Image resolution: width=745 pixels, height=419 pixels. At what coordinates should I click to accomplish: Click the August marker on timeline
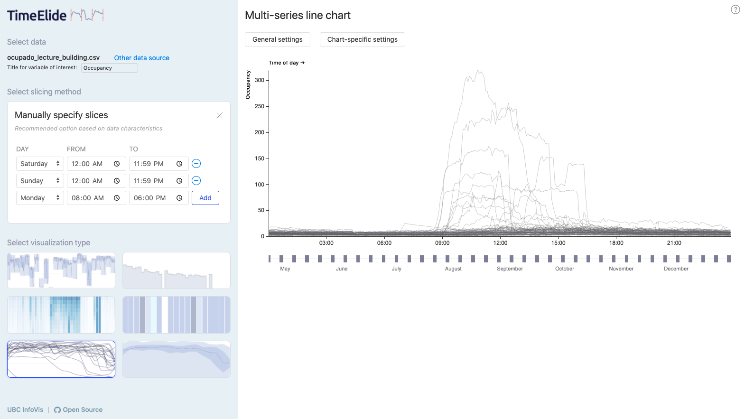tap(453, 269)
